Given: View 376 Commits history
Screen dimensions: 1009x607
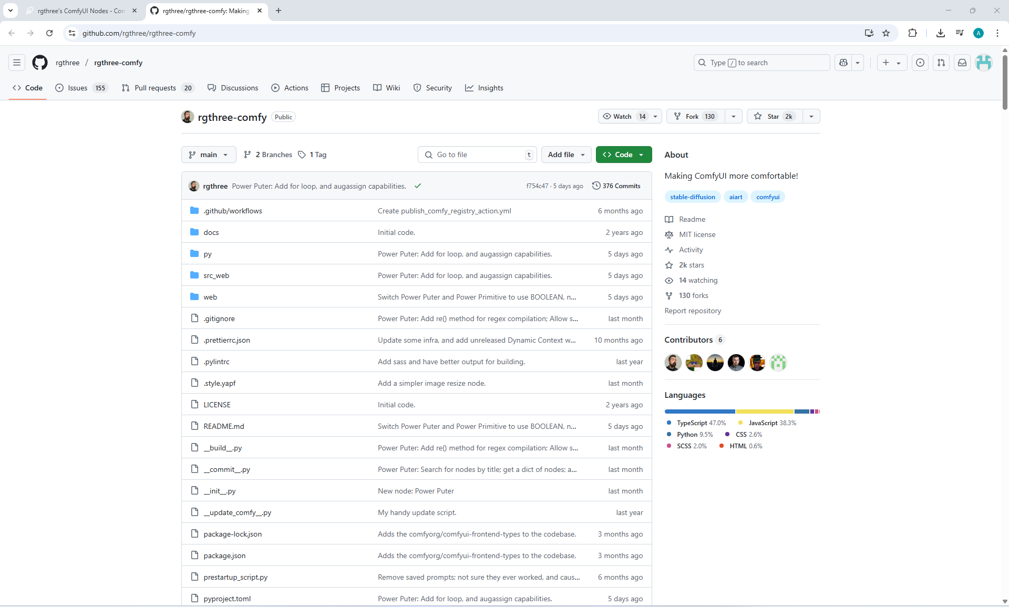Looking at the screenshot, I should click(x=616, y=186).
